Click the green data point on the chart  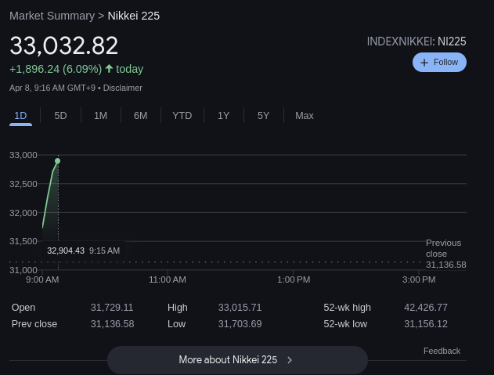[58, 161]
